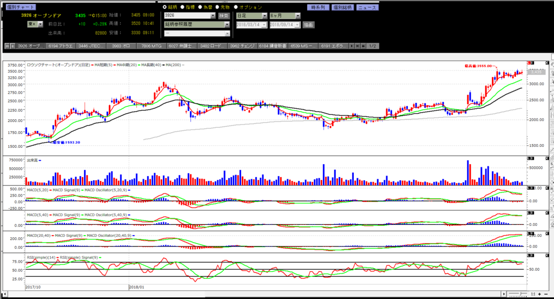Click the L scale icon on price chart
The image size is (554, 299).
[x=530, y=63]
